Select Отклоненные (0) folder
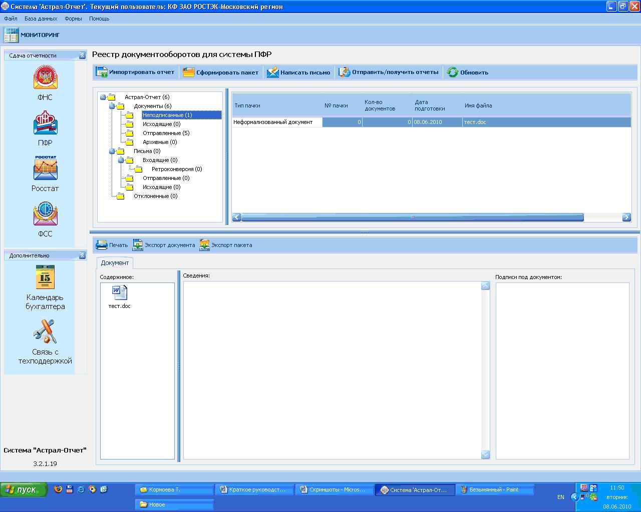The image size is (641, 512). click(x=155, y=196)
